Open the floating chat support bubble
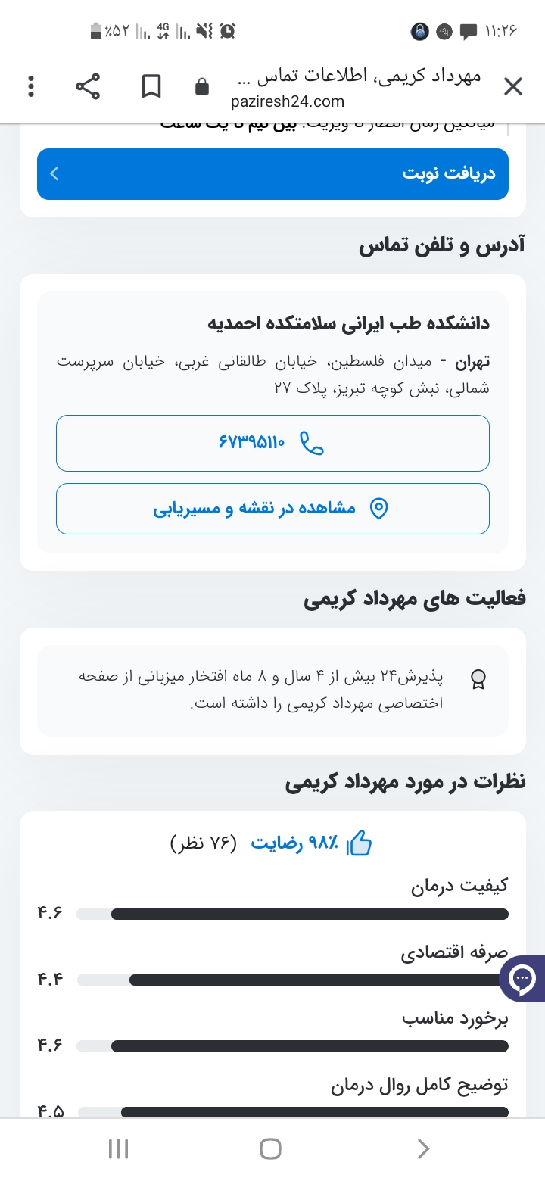 (x=522, y=980)
